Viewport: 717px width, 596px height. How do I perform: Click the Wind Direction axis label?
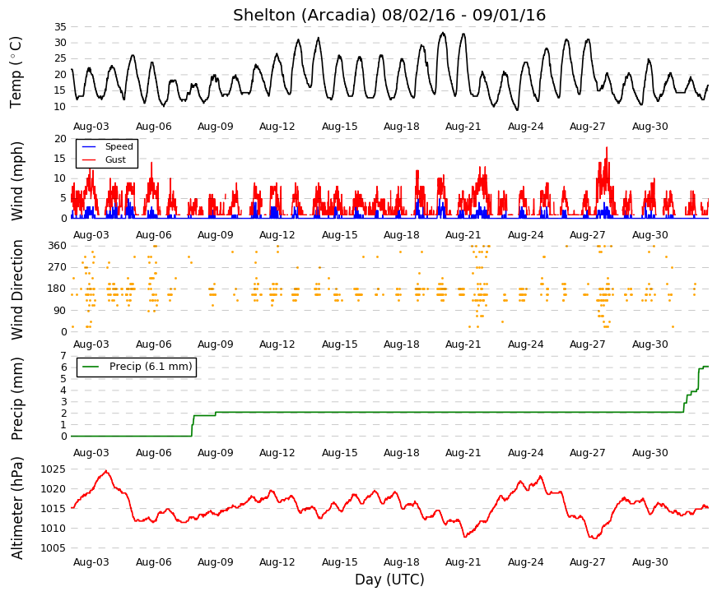[x=16, y=289]
